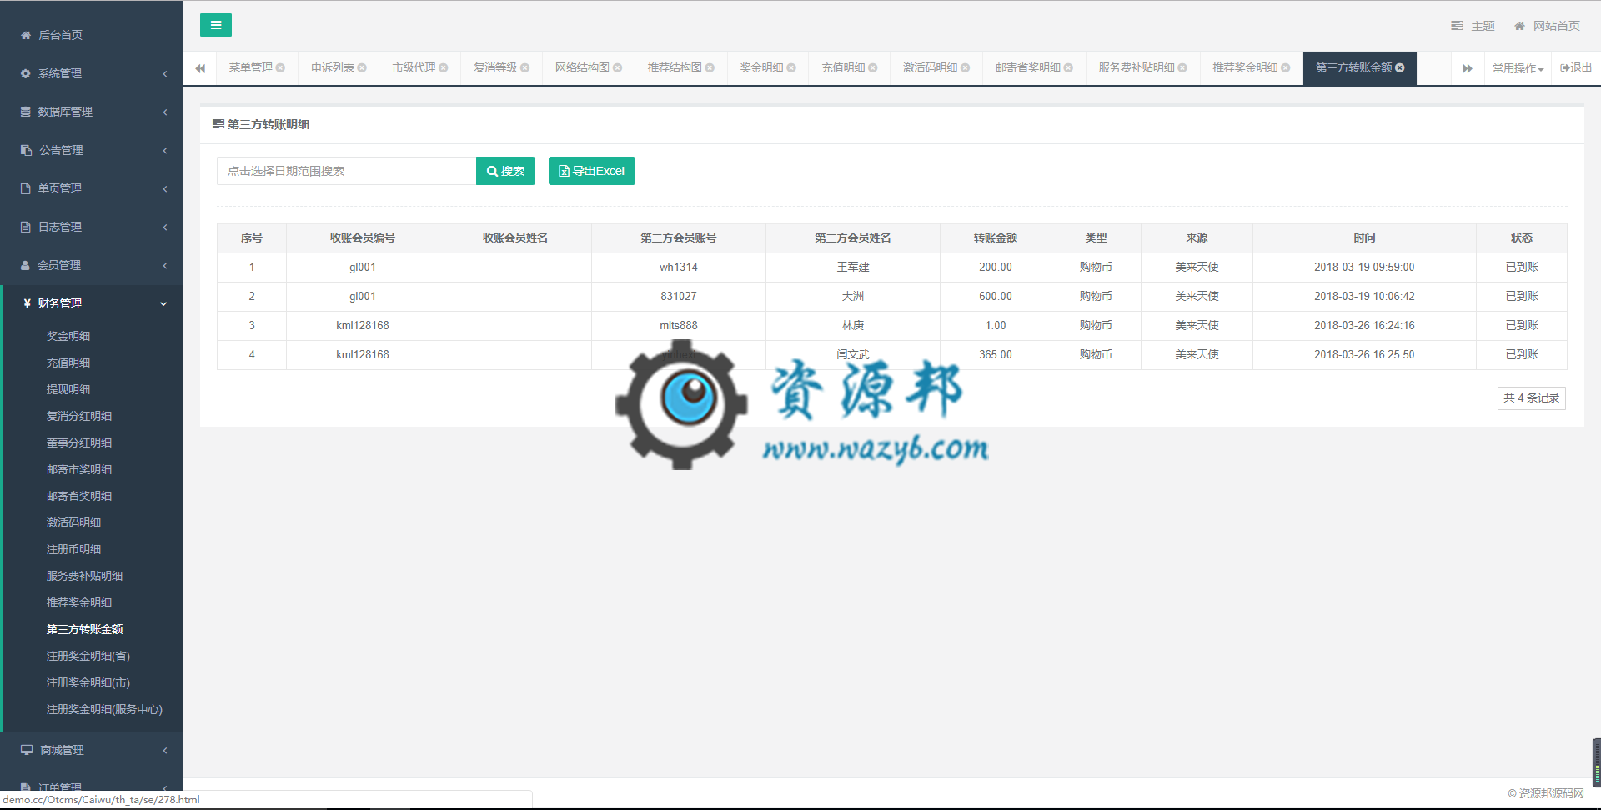The width and height of the screenshot is (1601, 810).
Task: Open 注册奖金明细(服务中心) in the sidebar
Action: [104, 709]
